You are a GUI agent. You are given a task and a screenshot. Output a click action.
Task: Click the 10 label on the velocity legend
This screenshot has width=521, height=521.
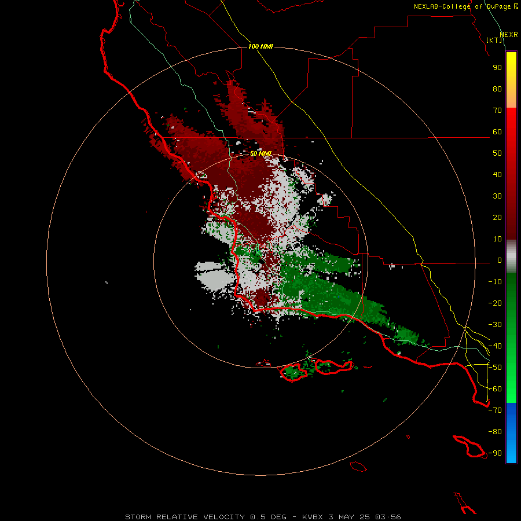(x=497, y=239)
